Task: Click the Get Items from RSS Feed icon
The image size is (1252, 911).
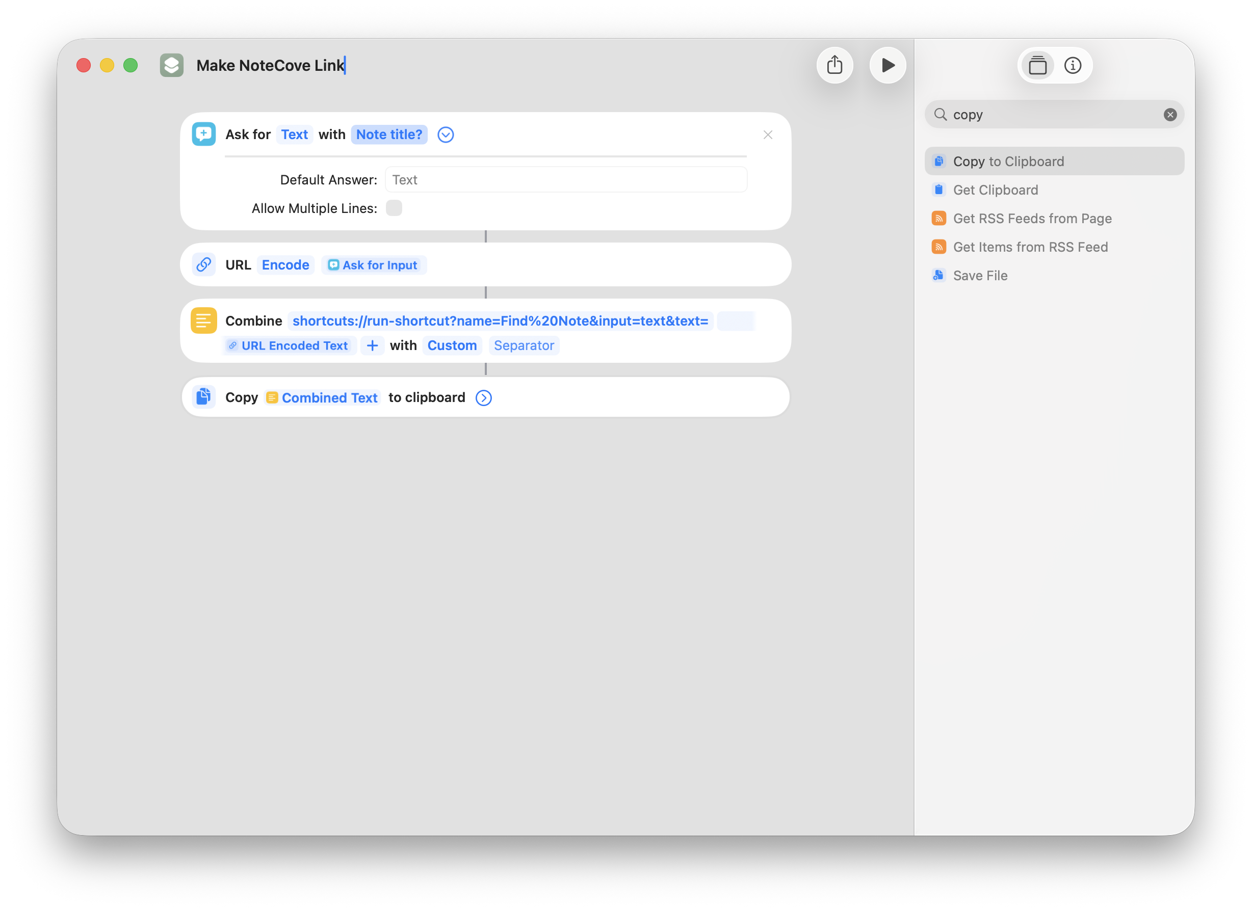Action: [x=938, y=247]
